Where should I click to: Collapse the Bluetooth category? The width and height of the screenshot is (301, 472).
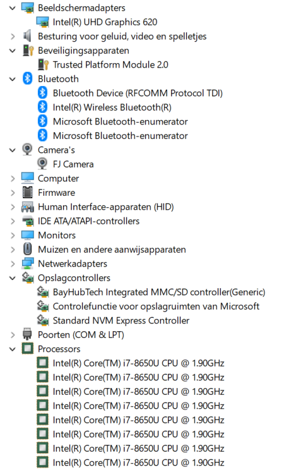[x=13, y=79]
